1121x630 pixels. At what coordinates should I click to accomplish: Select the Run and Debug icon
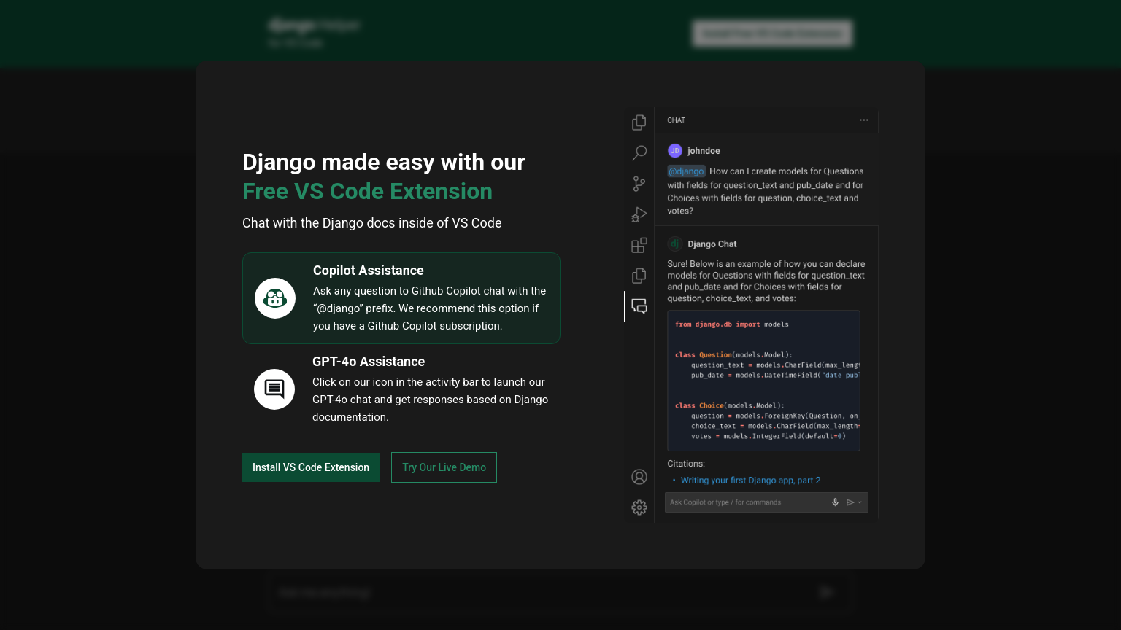point(639,214)
